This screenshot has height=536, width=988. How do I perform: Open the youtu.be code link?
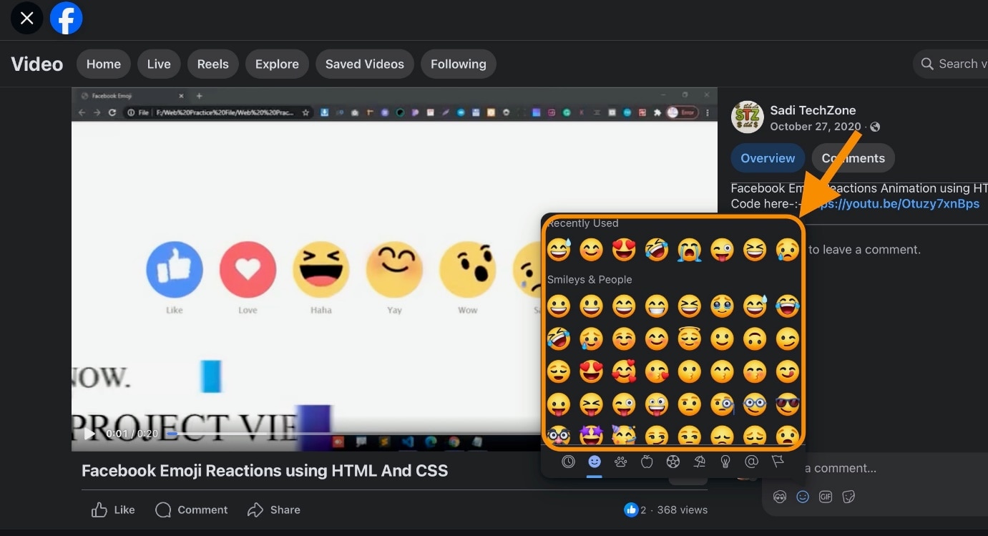point(892,204)
